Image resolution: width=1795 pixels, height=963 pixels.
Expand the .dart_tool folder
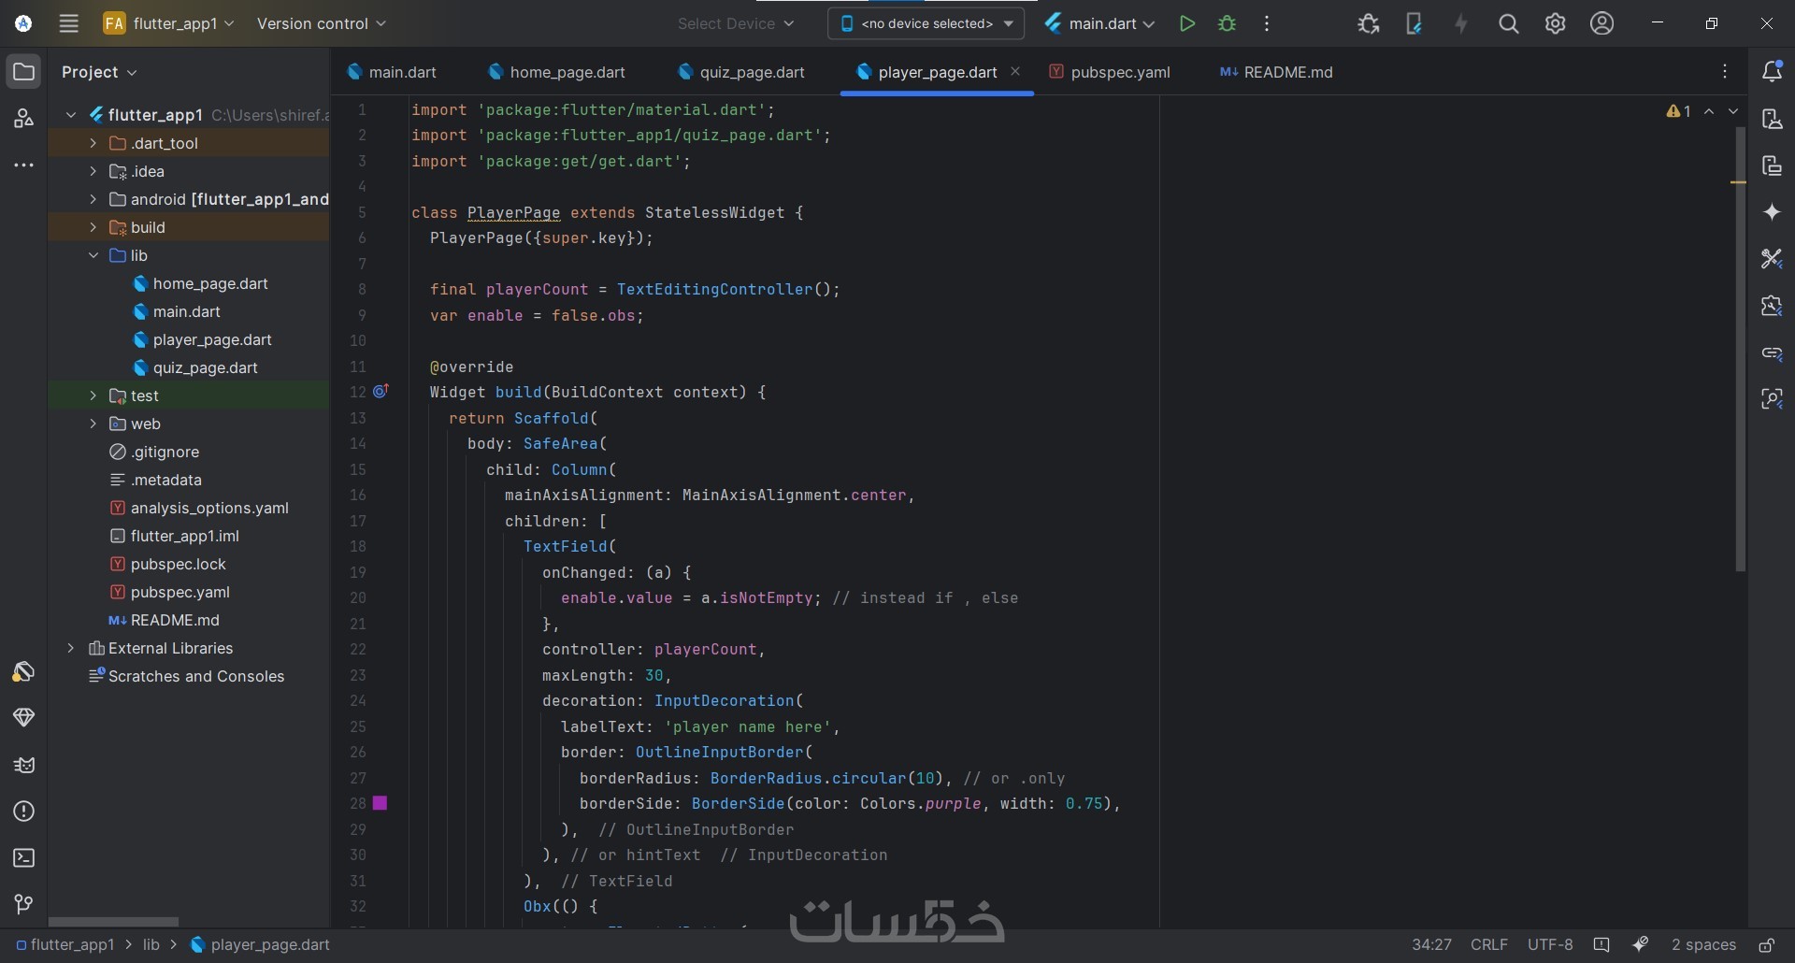[93, 143]
